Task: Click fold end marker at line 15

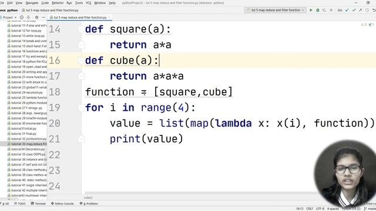Action: click(x=81, y=45)
